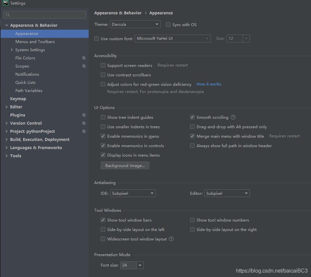Open the Theme dropdown showing Darcula
This screenshot has width=311, height=277.
pos(135,24)
